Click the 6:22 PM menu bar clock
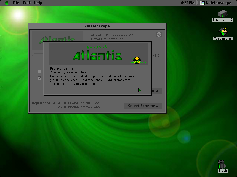237x177 pixels. (x=188, y=3)
